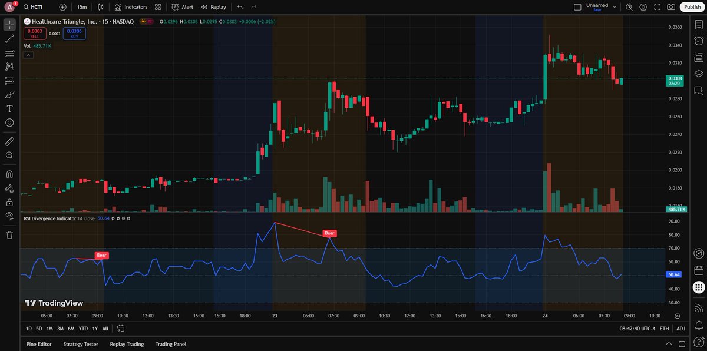
Task: Select the Text annotation tool
Action: click(x=9, y=109)
